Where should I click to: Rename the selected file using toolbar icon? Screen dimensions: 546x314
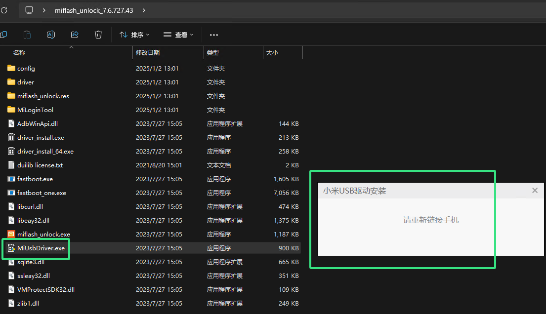pyautogui.click(x=50, y=35)
